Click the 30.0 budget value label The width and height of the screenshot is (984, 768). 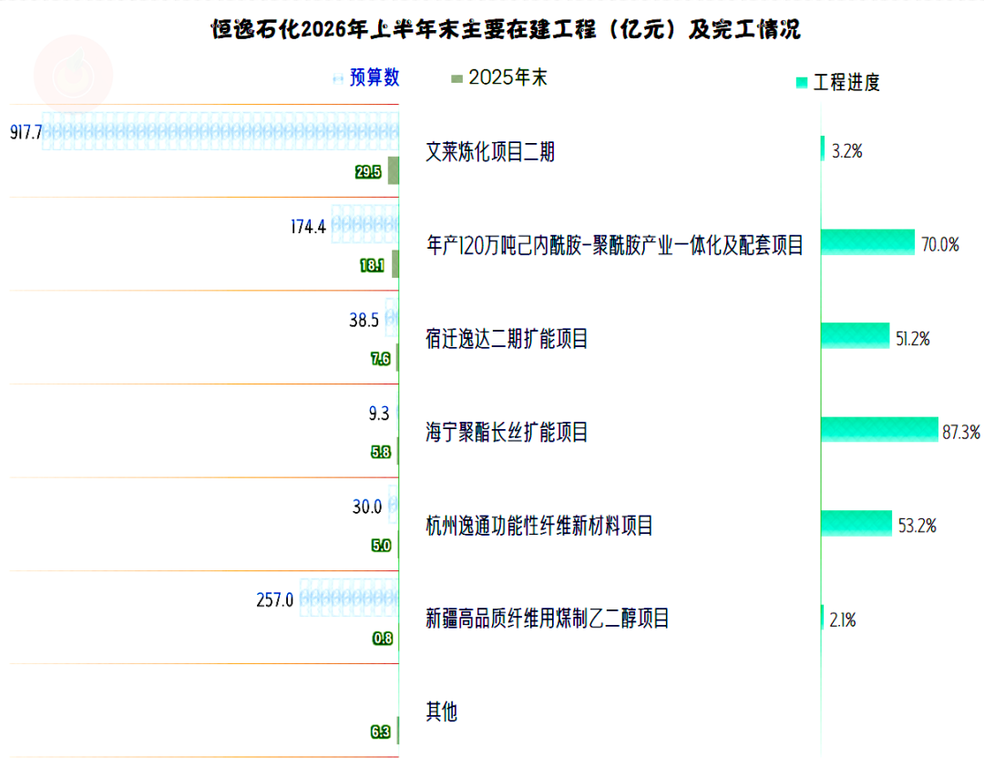click(x=367, y=507)
